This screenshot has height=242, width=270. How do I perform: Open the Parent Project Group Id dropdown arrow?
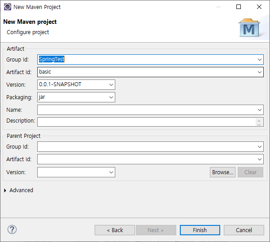[260, 147]
